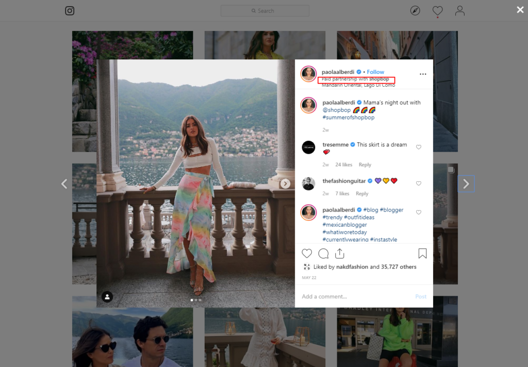Click thefashionguitar avatar in comments
The image size is (528, 367).
[x=308, y=184]
